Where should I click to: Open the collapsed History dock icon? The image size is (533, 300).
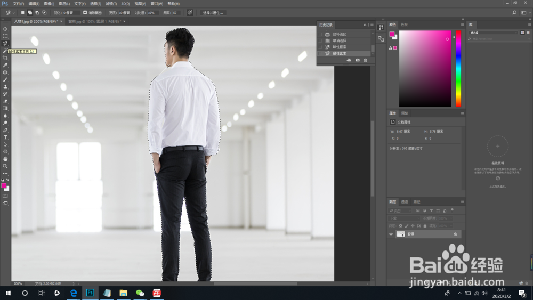tap(381, 28)
